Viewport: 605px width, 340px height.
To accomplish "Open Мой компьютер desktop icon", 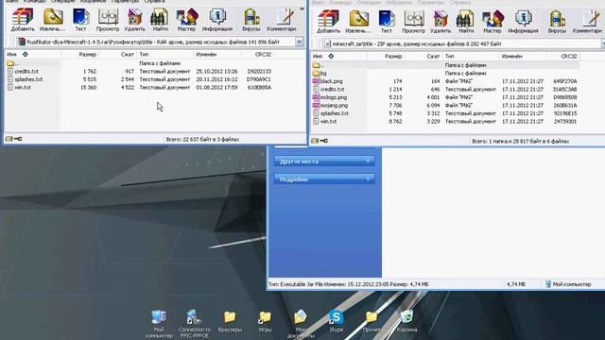I will [x=159, y=324].
